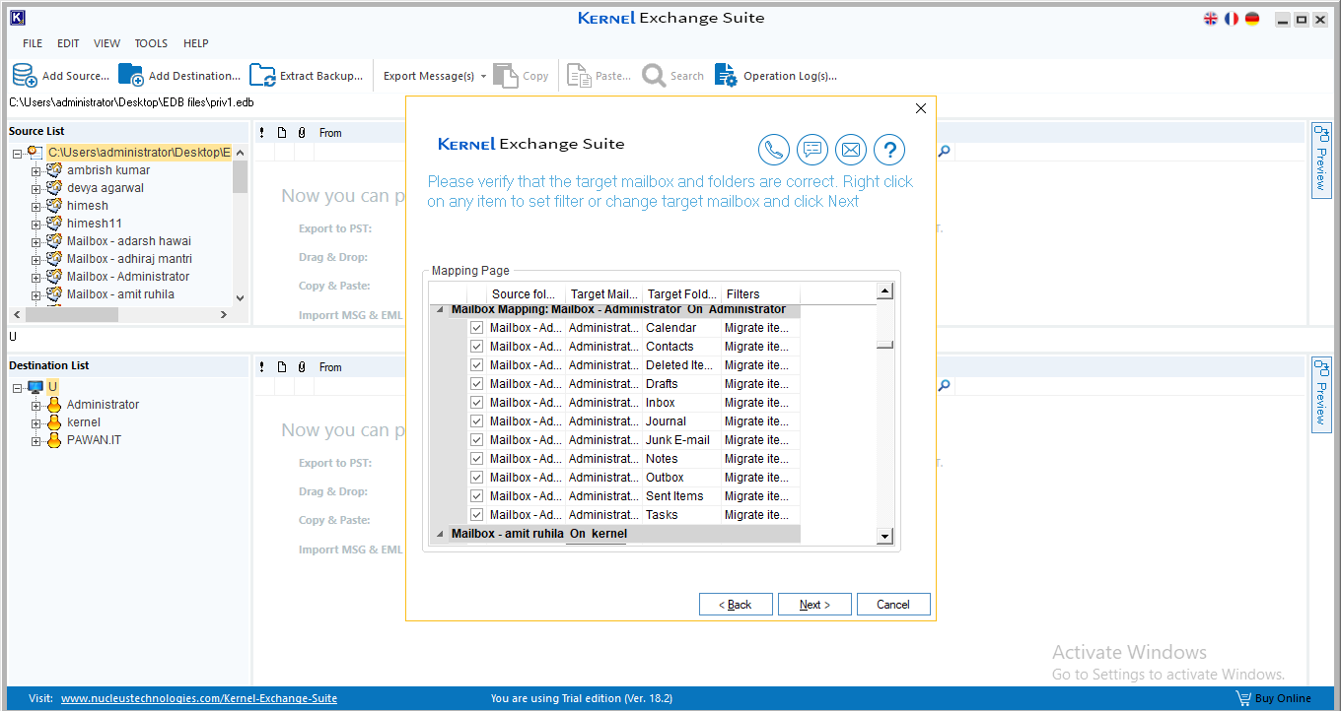Click the shopping cart Buy Online icon

pos(1243,698)
